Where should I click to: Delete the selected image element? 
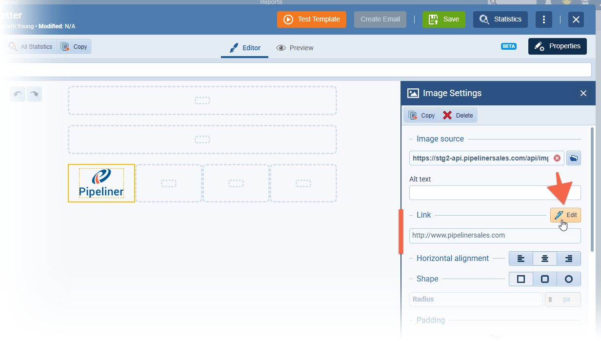pyautogui.click(x=458, y=116)
